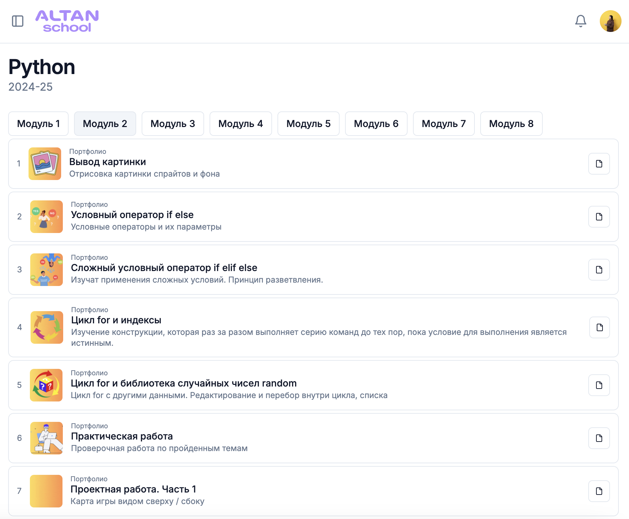Click the thumbnail of 'Цикл for и индексы'
The image size is (629, 519).
tap(47, 327)
